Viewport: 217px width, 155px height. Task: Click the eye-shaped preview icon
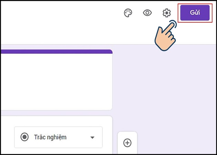coord(147,13)
